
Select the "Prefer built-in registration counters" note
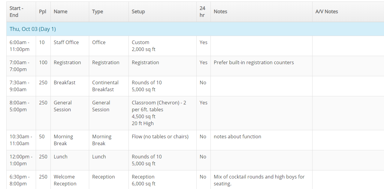tap(254, 63)
